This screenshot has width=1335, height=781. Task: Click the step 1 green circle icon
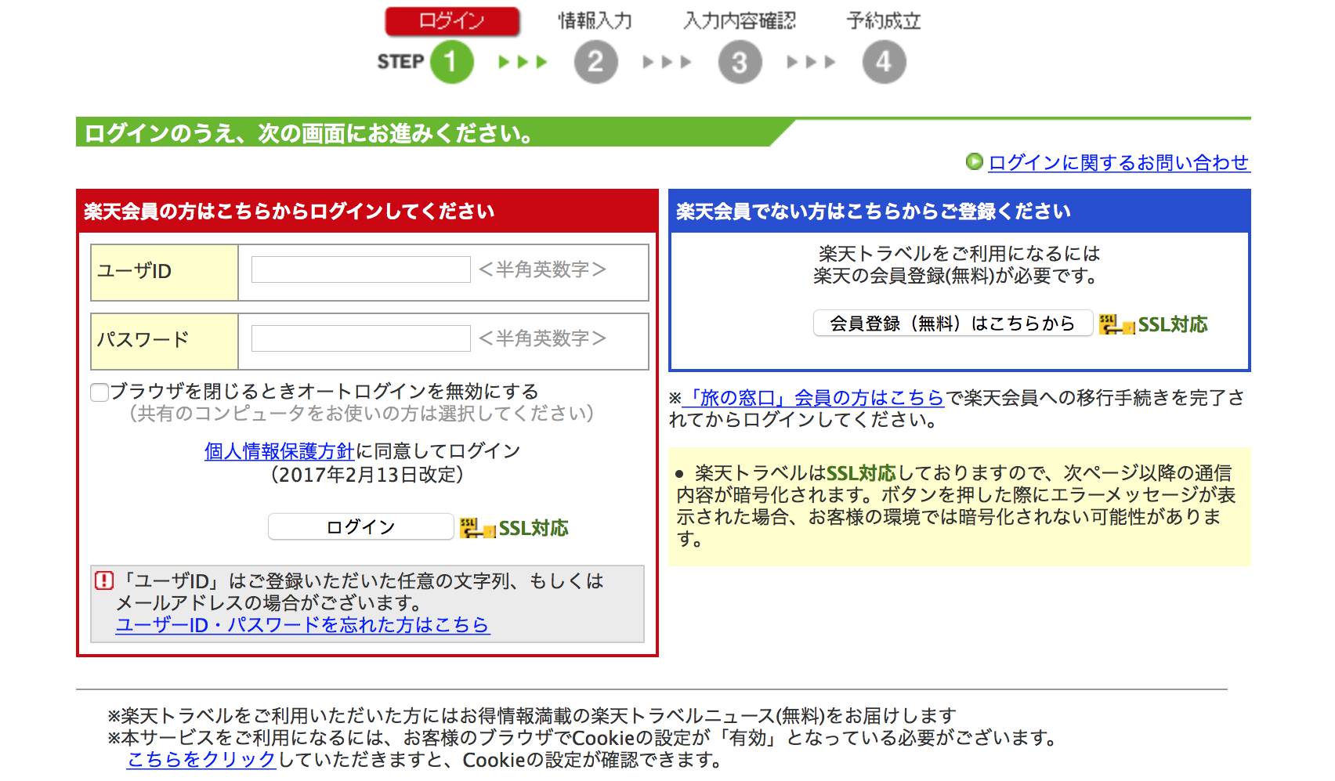coord(451,62)
